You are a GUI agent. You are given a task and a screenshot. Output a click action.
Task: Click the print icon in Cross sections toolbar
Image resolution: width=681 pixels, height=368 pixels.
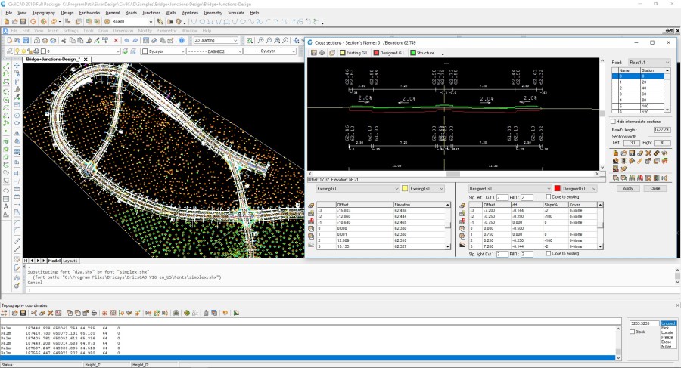tap(322, 53)
